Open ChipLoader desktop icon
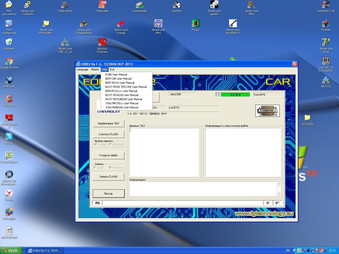Image resolution: width=339 pixels, height=254 pixels. [102, 7]
